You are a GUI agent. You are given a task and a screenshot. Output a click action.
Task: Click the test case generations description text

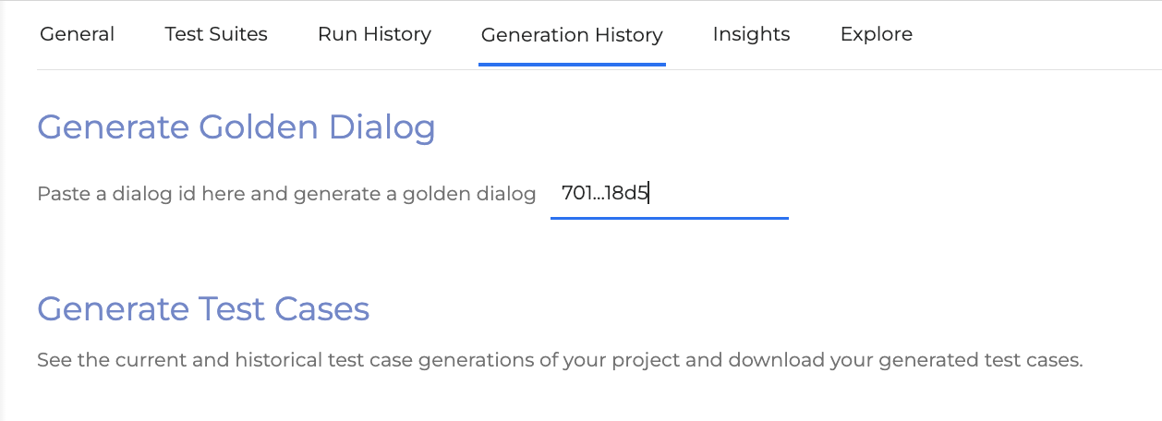tap(559, 360)
